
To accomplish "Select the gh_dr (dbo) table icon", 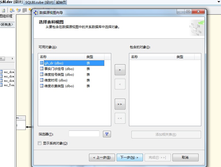I will 42,63.
